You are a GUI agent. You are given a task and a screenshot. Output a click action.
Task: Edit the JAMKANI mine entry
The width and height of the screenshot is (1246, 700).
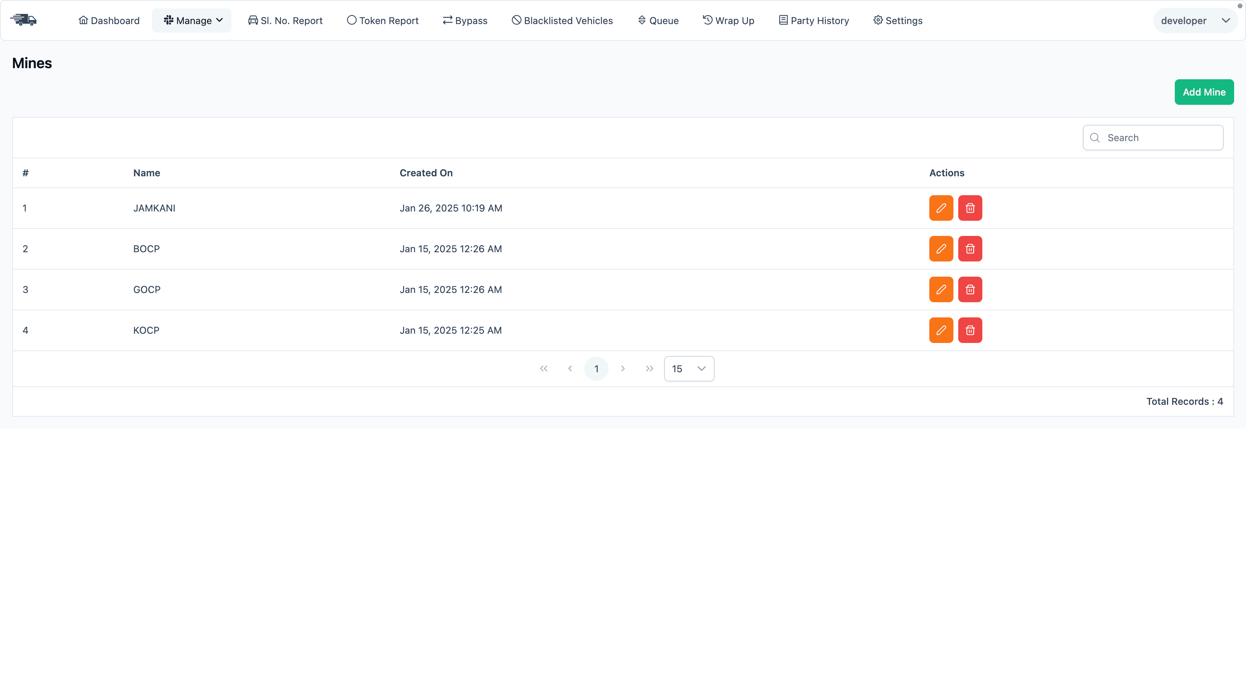941,208
